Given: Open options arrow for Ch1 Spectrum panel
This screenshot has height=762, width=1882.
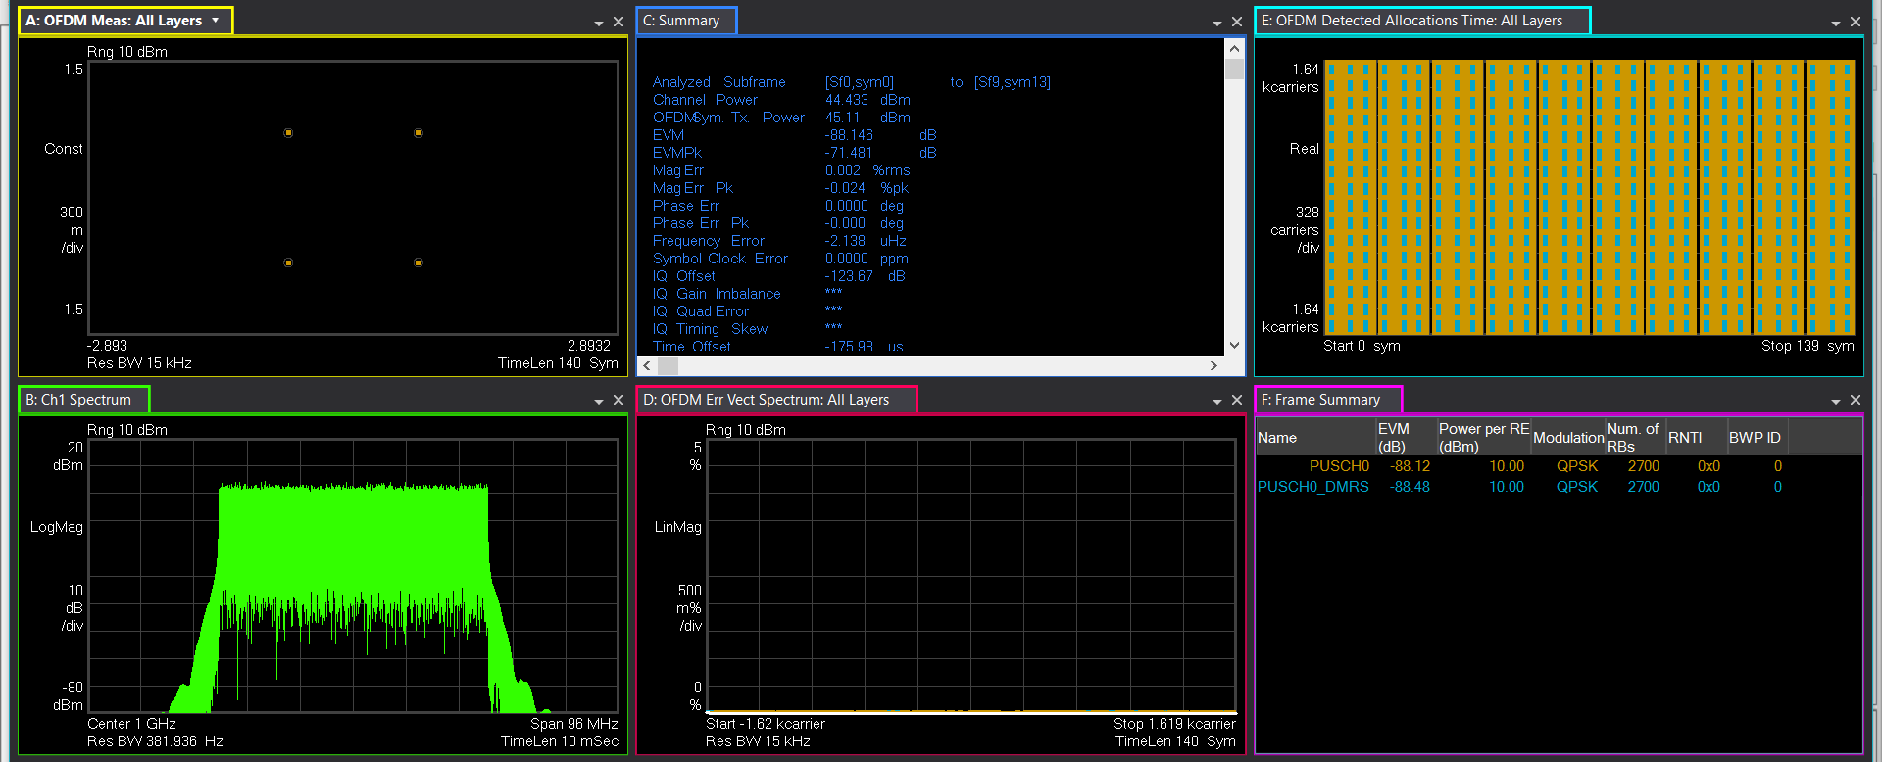Looking at the screenshot, I should pyautogui.click(x=599, y=401).
